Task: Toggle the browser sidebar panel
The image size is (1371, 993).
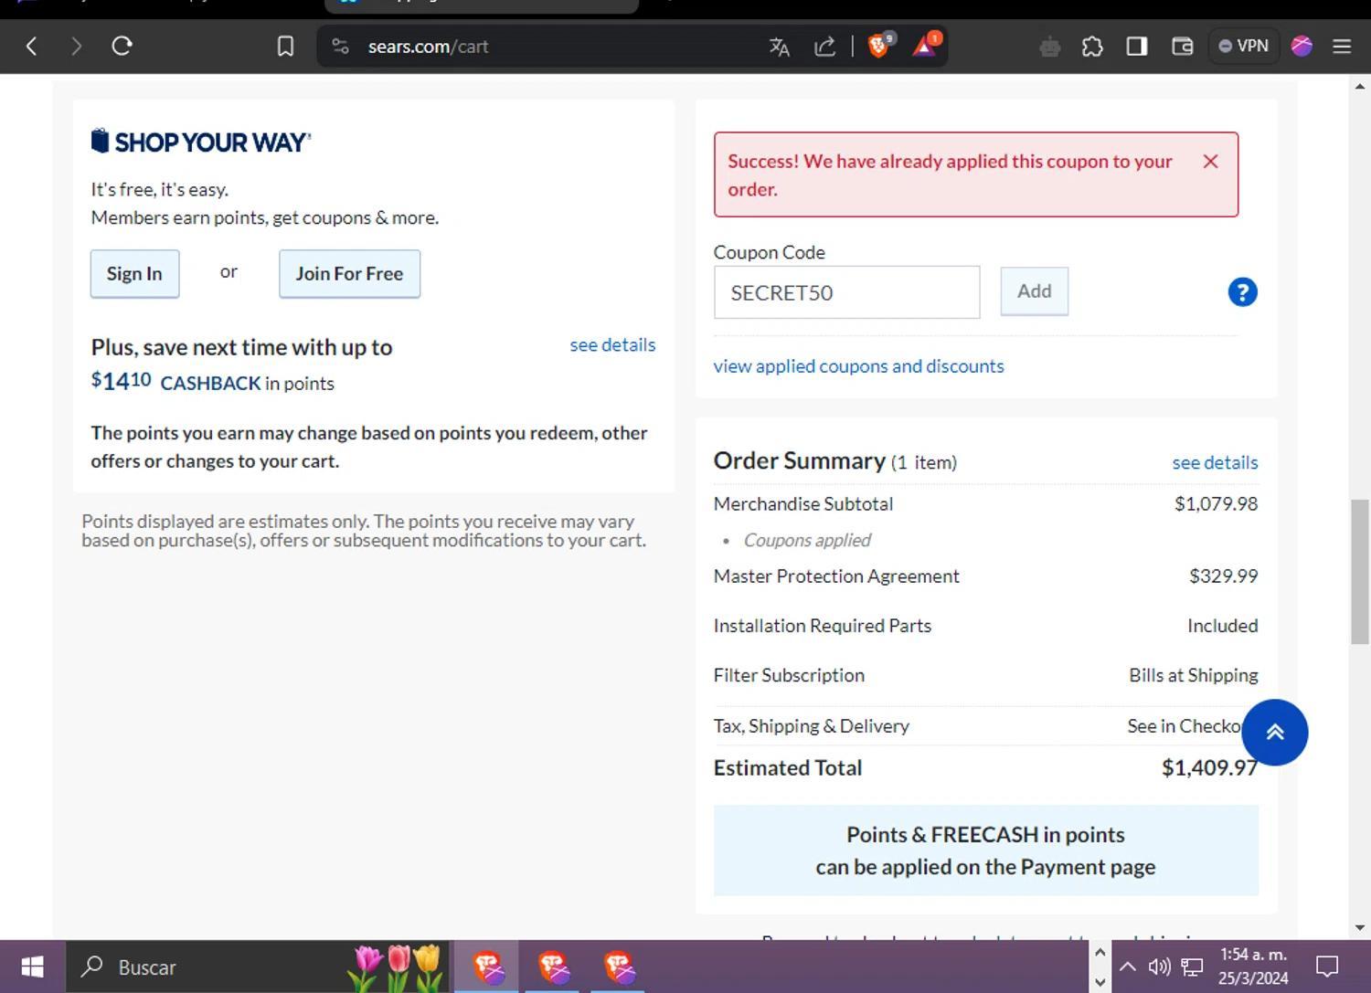Action: [x=1136, y=47]
